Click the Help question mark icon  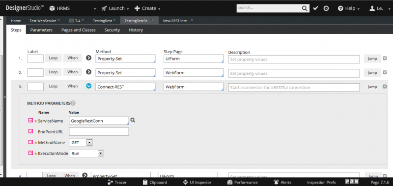coord(340,8)
